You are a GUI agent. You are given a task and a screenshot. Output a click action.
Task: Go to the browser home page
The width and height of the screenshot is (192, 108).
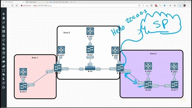click(17, 5)
